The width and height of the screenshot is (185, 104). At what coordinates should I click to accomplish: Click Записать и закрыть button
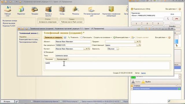(53, 37)
